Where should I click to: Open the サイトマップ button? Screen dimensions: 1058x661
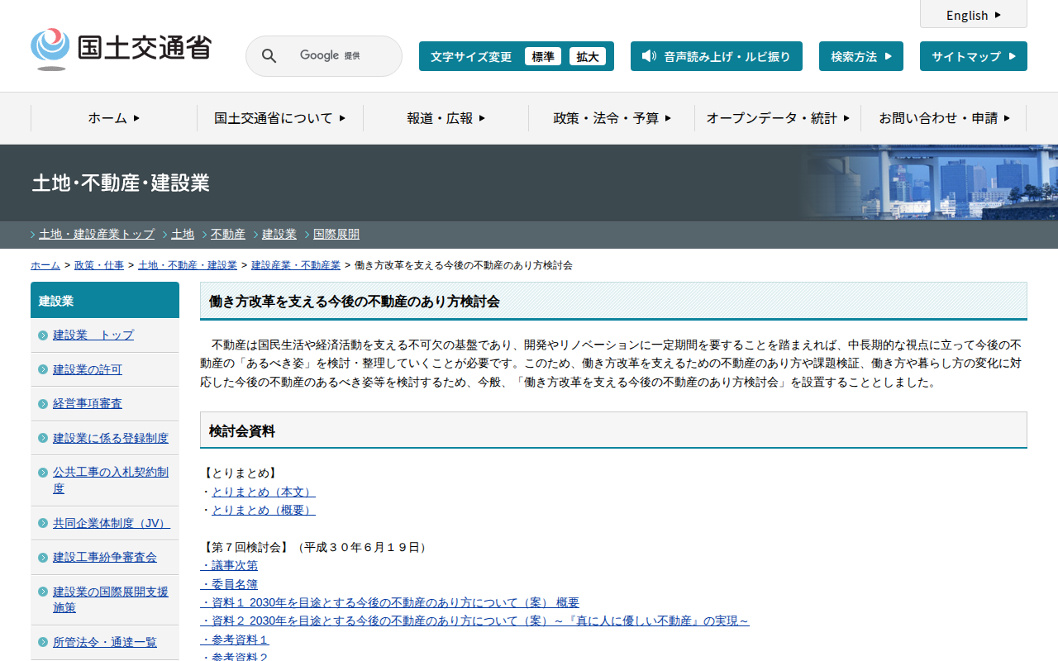[x=973, y=56]
